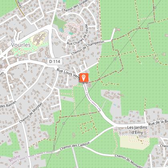Click the D 114 road shield
Screen dimensions: 168x168
click(x=55, y=62)
